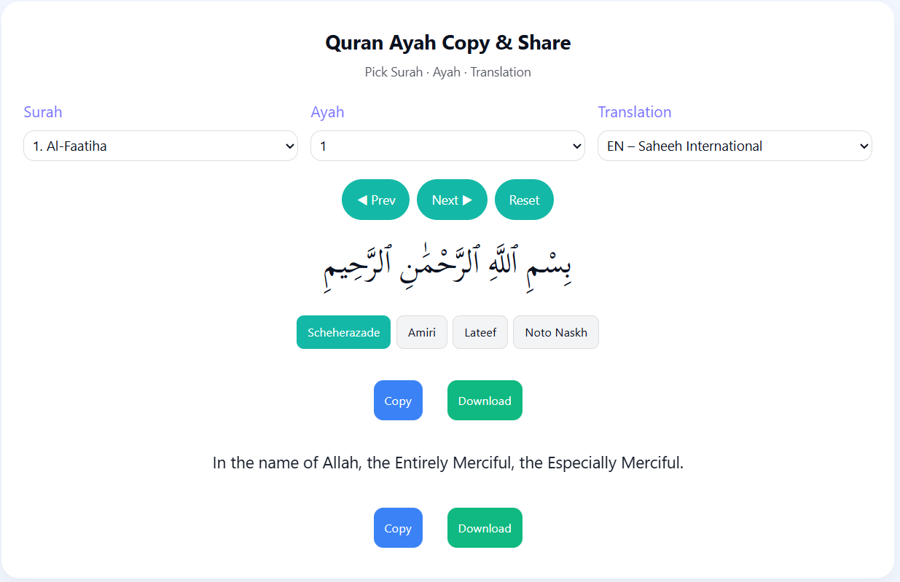This screenshot has height=582, width=900.
Task: Click the Next arrow icon
Action: click(x=469, y=199)
